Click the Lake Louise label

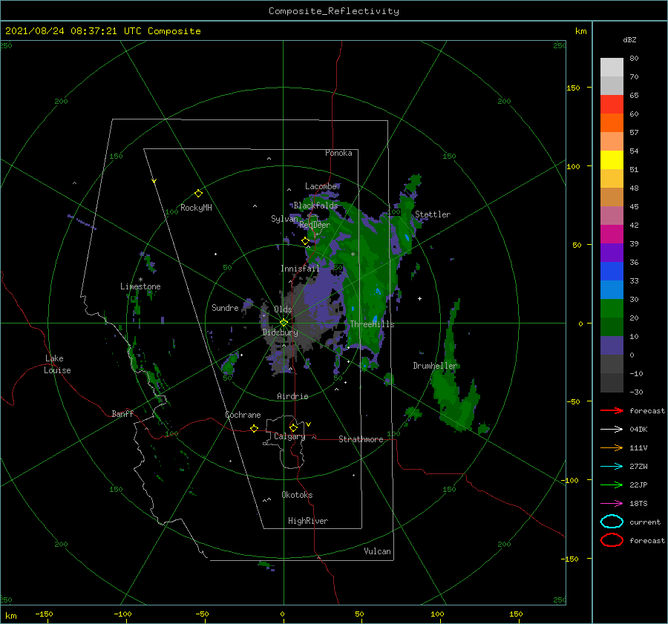(x=57, y=364)
